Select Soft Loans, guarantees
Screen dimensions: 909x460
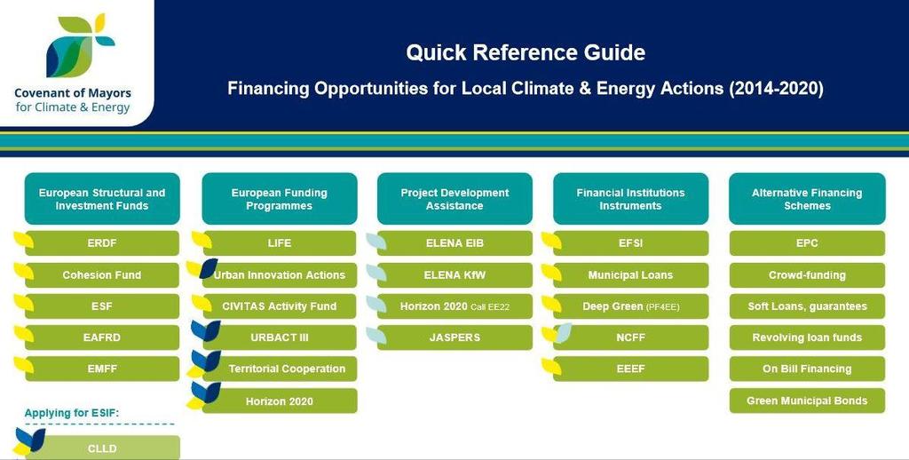[807, 306]
